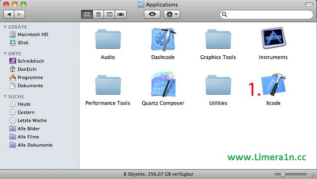Collapse the GERÄTE sidebar section
The height and width of the screenshot is (179, 317).
(5, 27)
